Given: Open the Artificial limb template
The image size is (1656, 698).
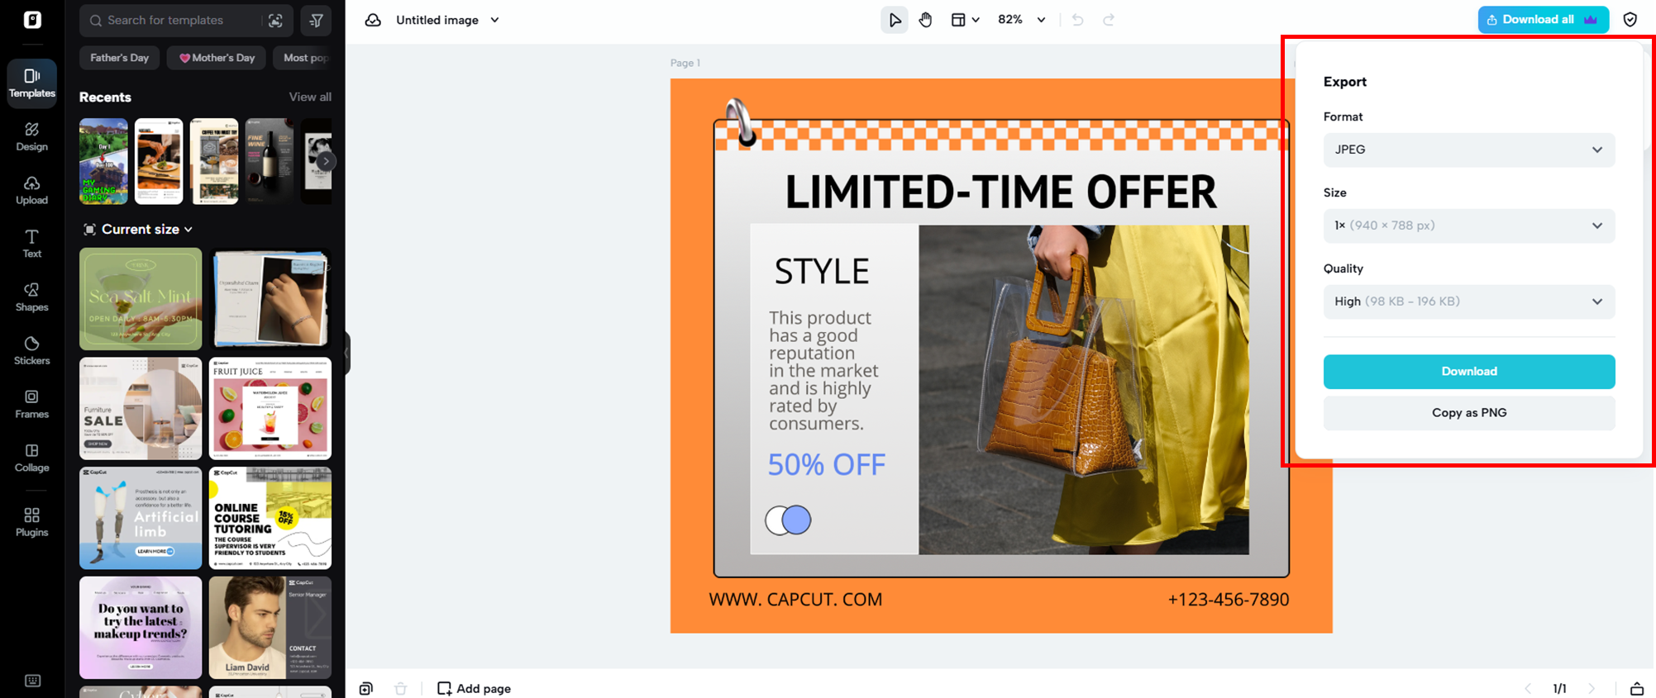Looking at the screenshot, I should tap(141, 518).
